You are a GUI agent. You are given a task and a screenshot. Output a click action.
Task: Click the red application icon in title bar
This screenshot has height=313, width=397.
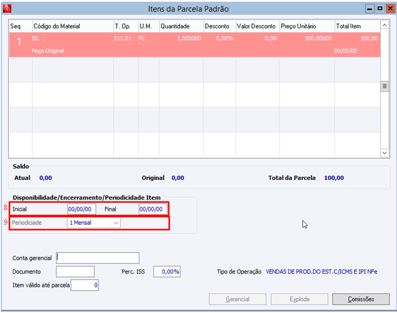[7, 9]
